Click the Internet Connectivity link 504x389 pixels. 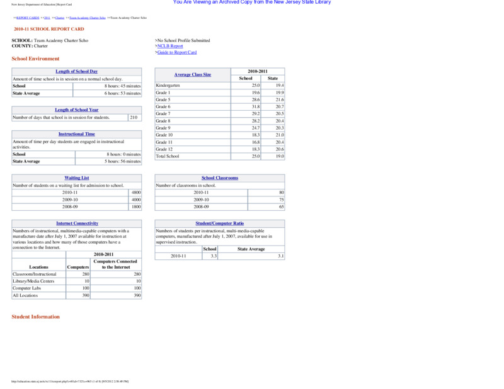click(77, 223)
